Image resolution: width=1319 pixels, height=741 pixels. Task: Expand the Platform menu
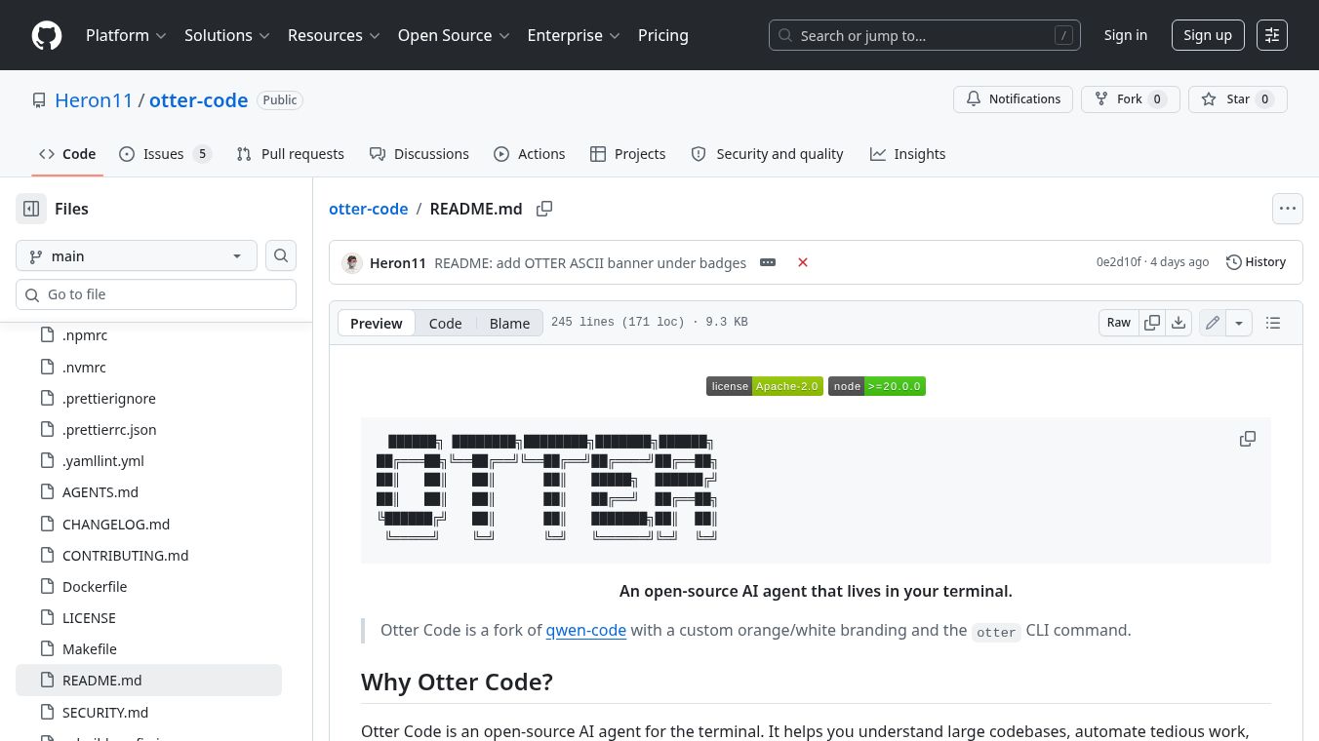pyautogui.click(x=126, y=35)
